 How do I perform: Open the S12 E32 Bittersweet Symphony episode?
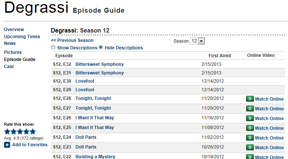pos(100,64)
